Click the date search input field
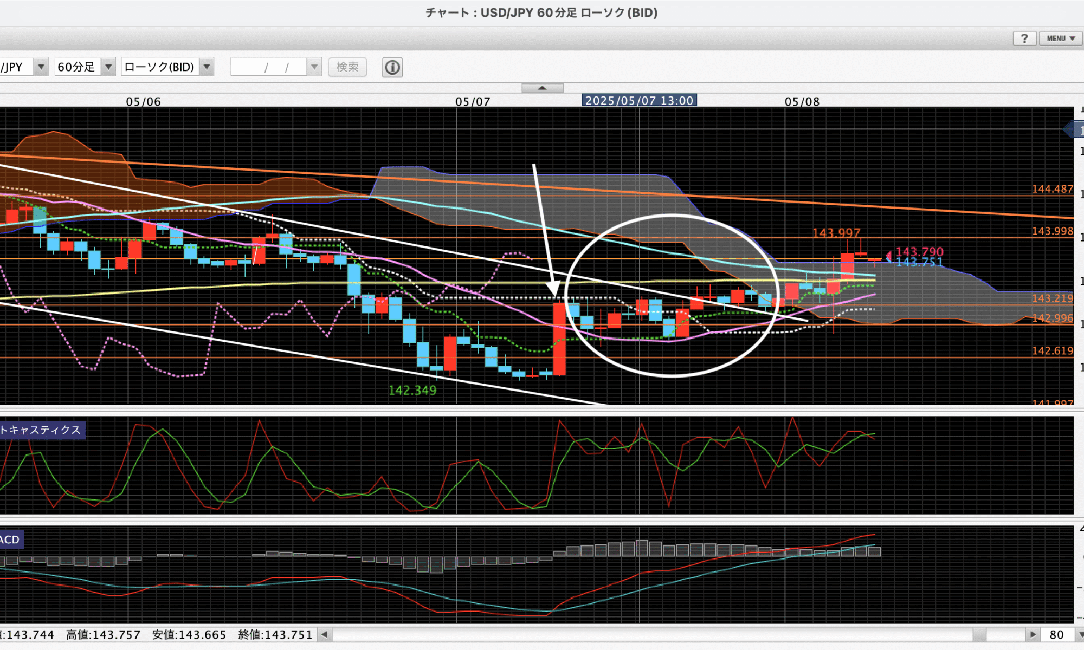1084x650 pixels. (269, 67)
